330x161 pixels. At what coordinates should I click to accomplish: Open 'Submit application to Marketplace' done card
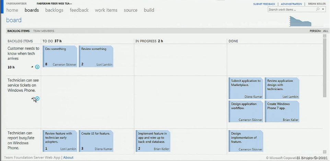[x=246, y=88]
